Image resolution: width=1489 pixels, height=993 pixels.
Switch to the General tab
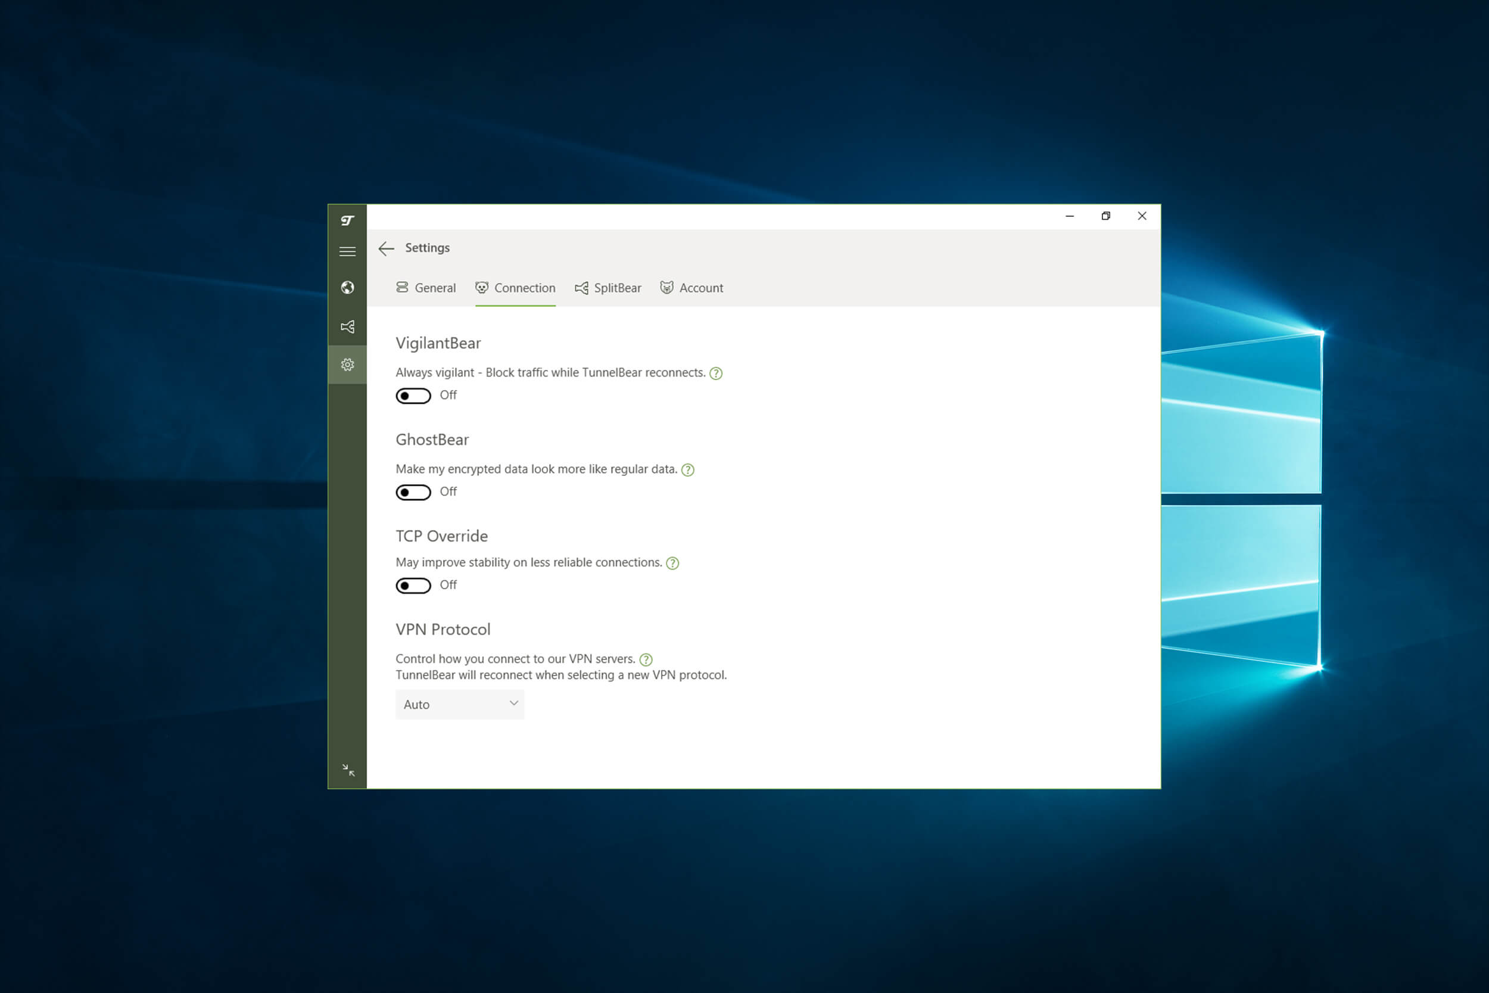(x=426, y=288)
